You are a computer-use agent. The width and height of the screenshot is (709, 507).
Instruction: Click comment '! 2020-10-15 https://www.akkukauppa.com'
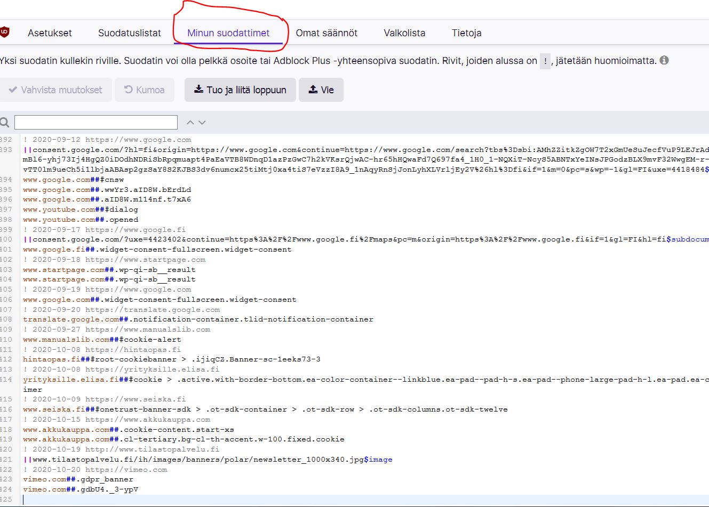tap(117, 420)
